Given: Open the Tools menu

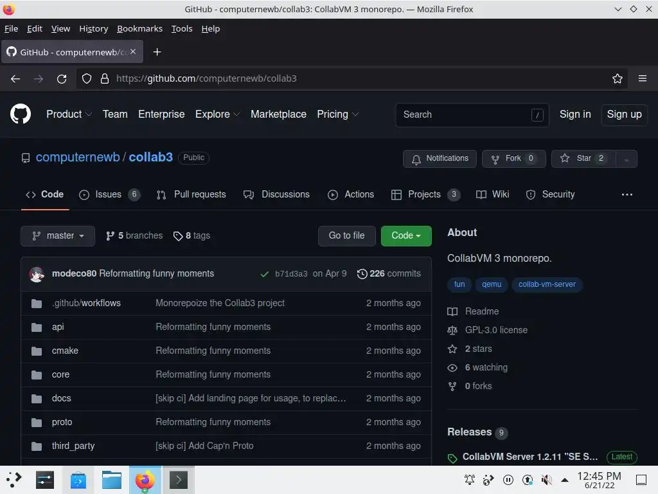Looking at the screenshot, I should pyautogui.click(x=182, y=28).
